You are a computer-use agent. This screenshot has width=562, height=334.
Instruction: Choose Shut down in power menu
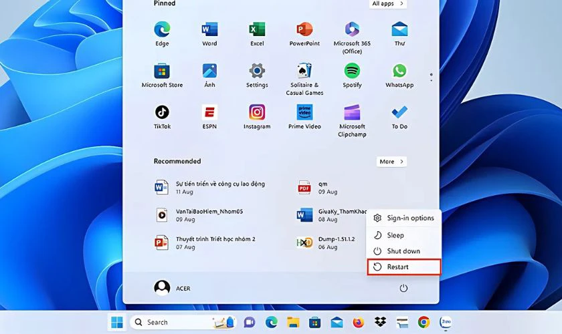click(403, 251)
